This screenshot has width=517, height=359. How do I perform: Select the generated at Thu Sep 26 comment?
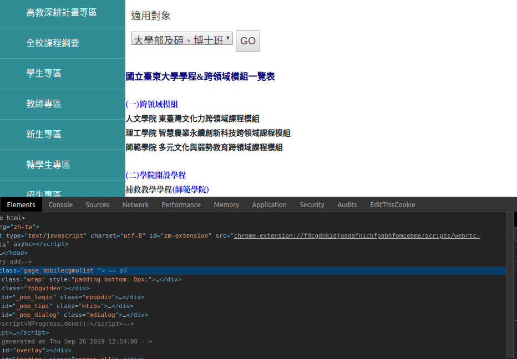pos(253,341)
